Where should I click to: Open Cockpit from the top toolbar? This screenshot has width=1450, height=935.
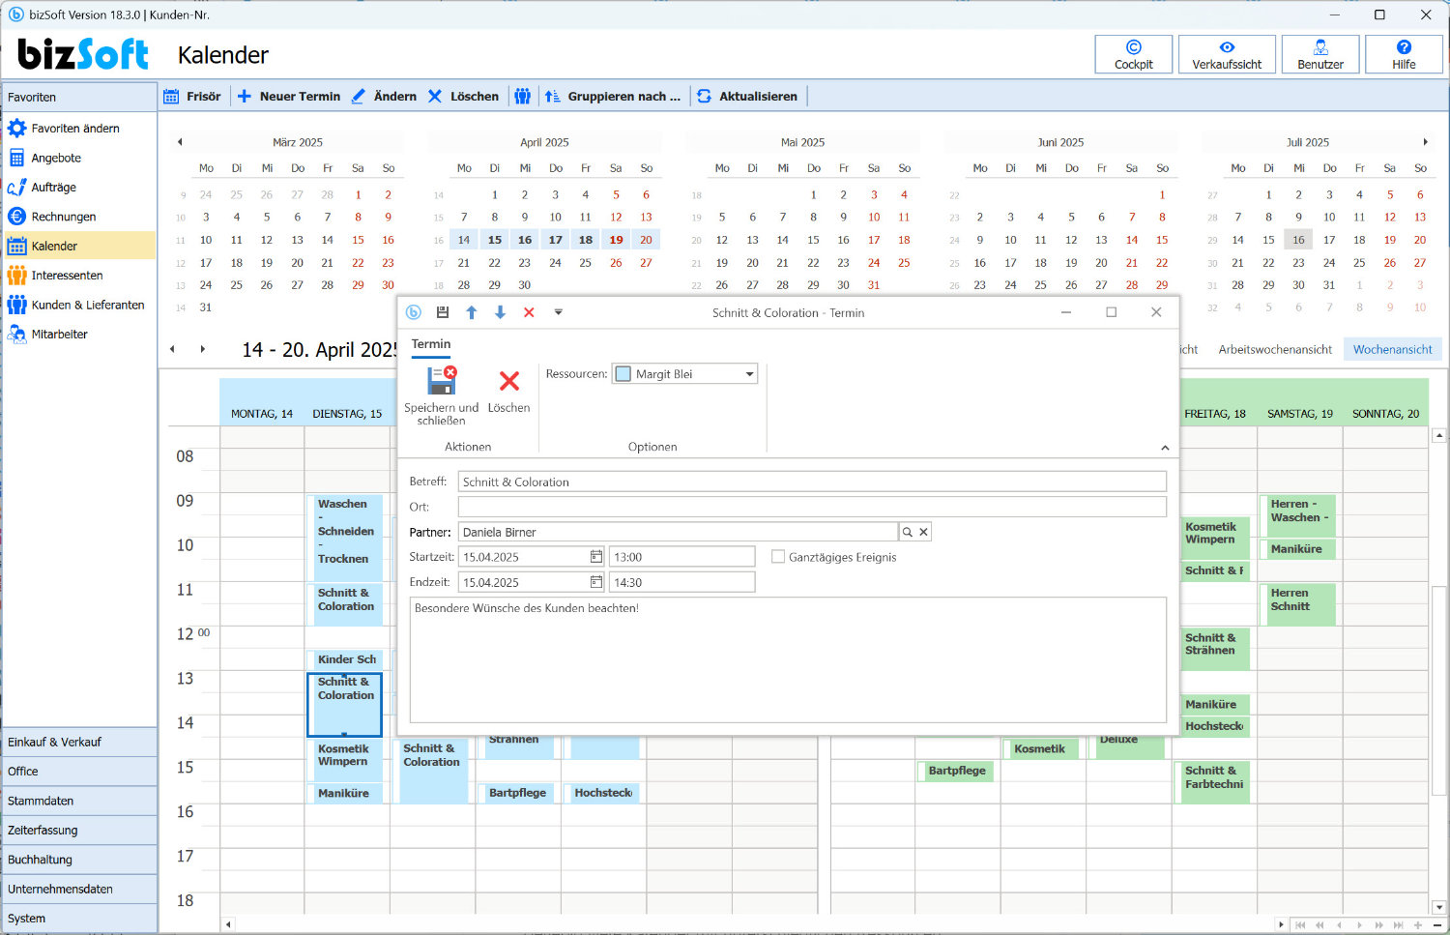click(x=1133, y=54)
